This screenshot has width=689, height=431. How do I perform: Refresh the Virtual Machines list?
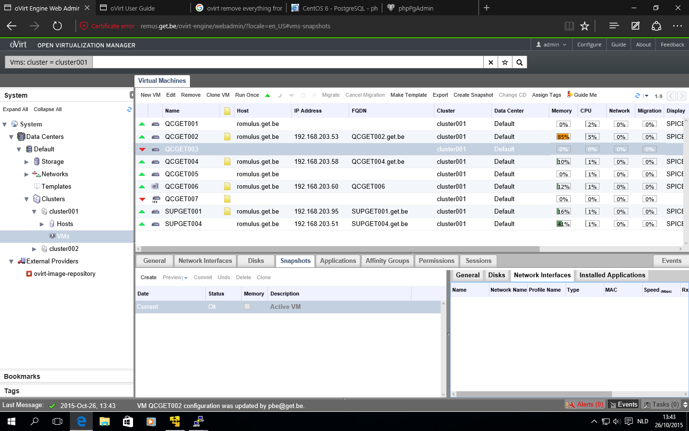click(637, 96)
